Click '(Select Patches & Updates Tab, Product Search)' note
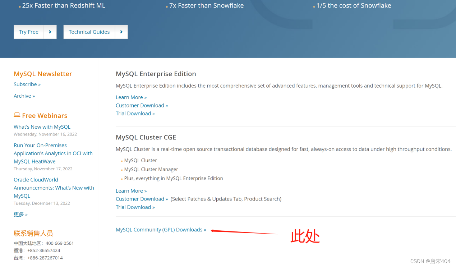The image size is (456, 267). (226, 199)
